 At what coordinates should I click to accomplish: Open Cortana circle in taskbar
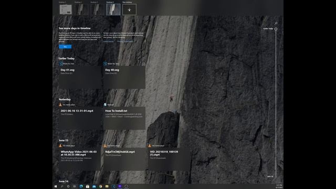68,186
